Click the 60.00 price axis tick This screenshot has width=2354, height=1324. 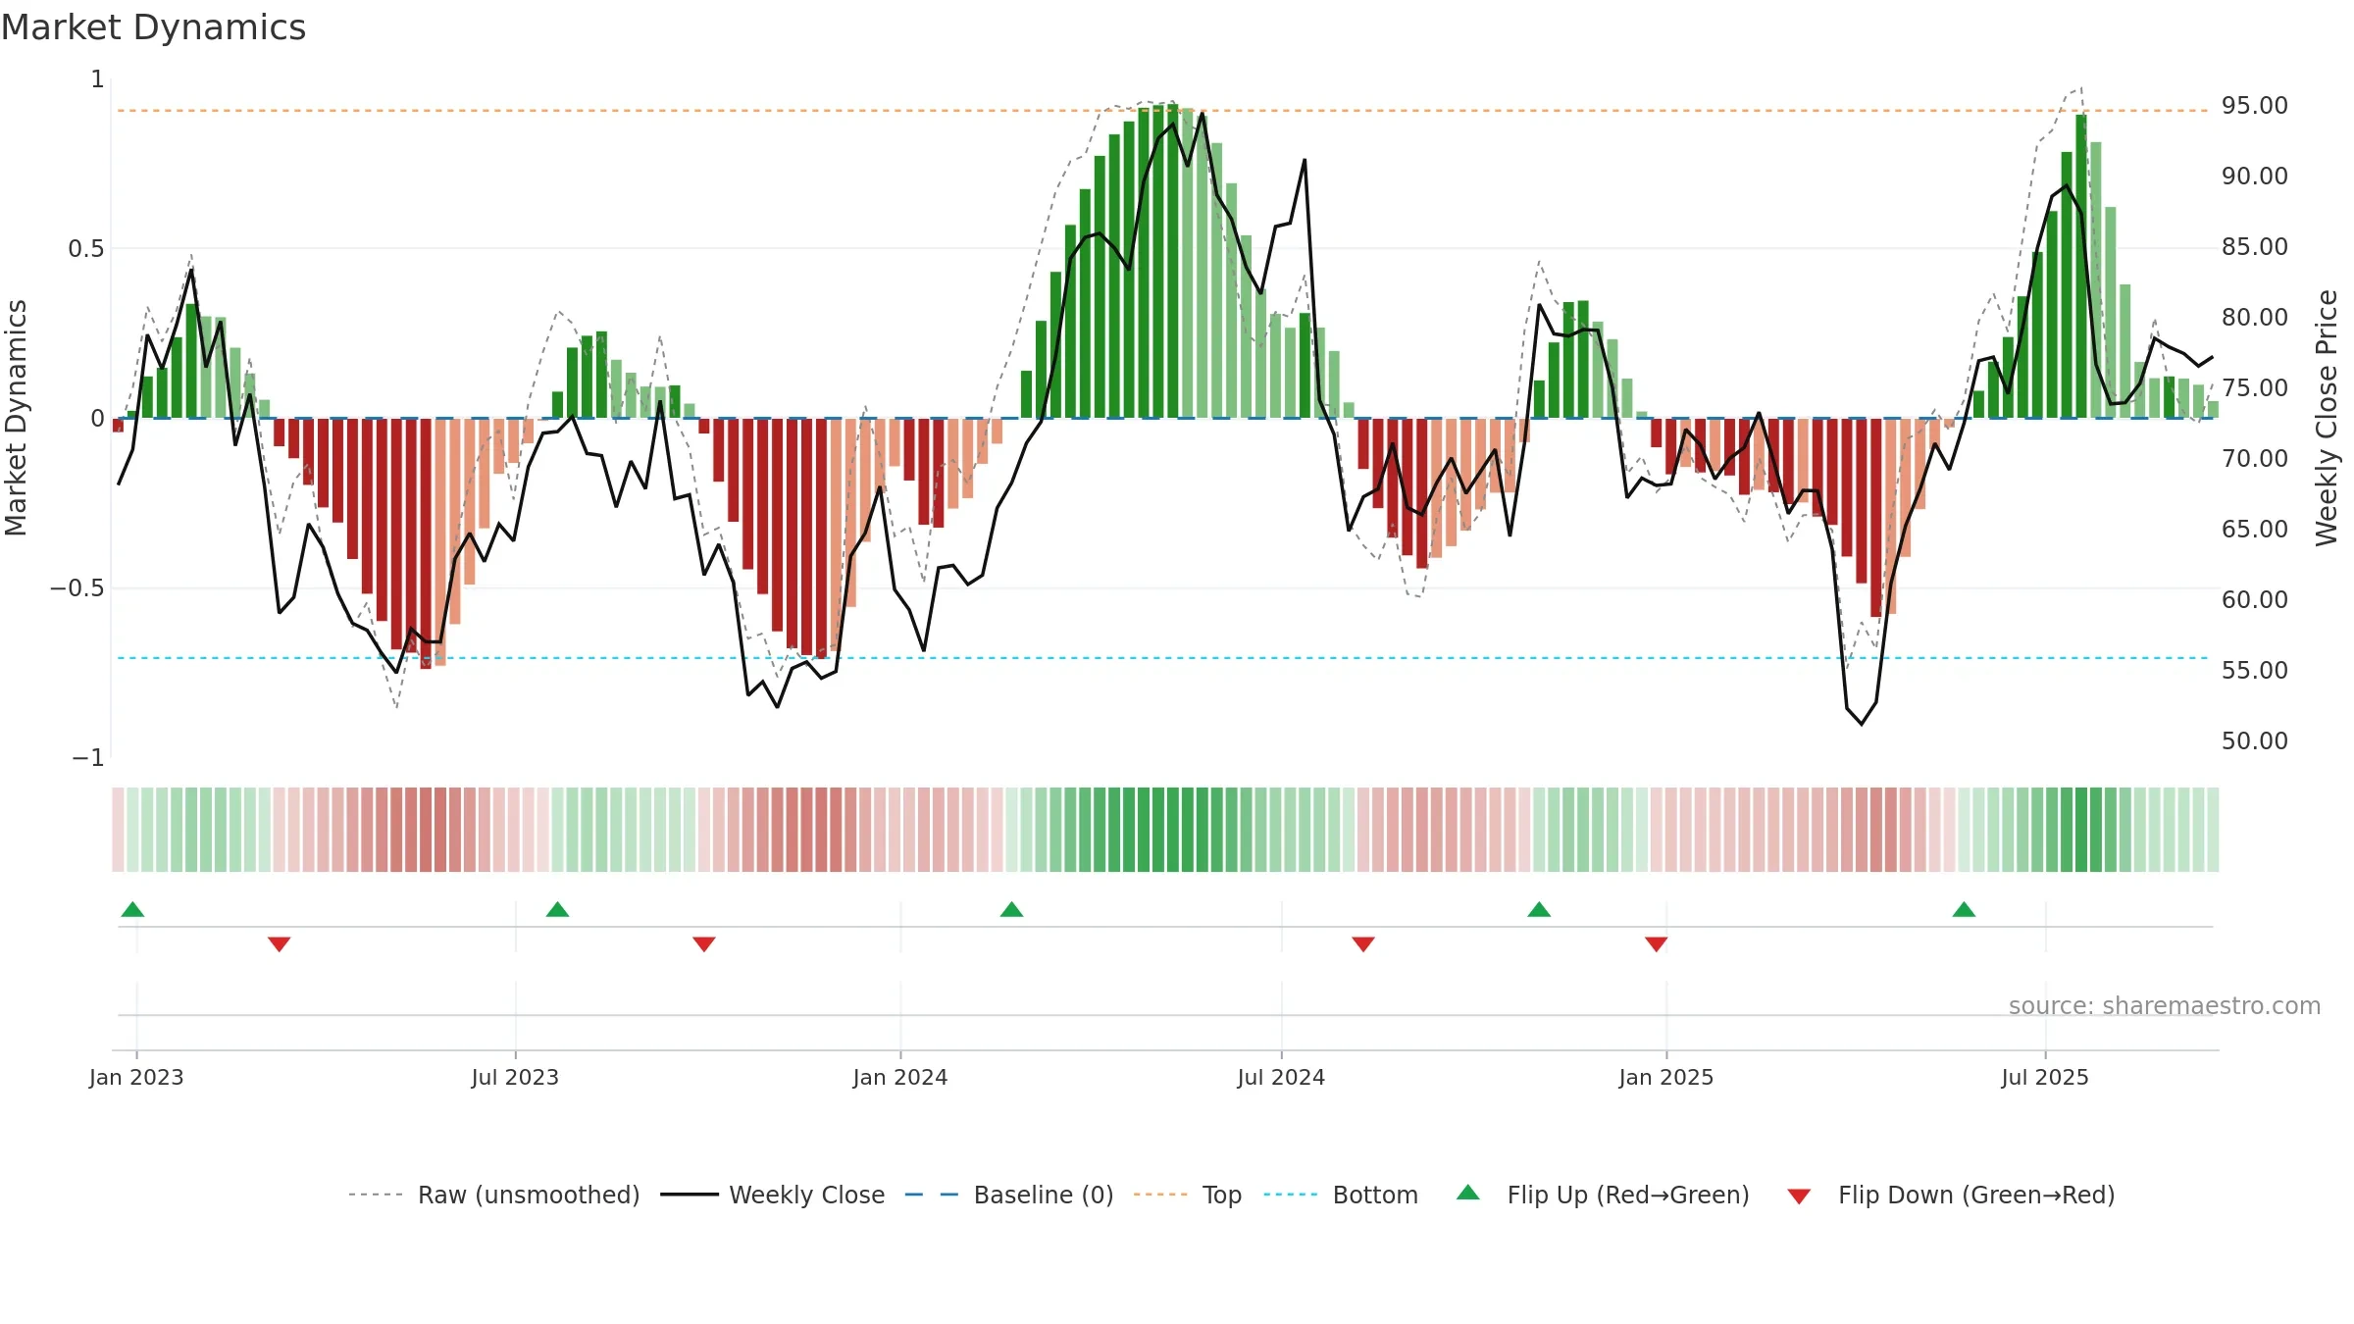[2254, 600]
